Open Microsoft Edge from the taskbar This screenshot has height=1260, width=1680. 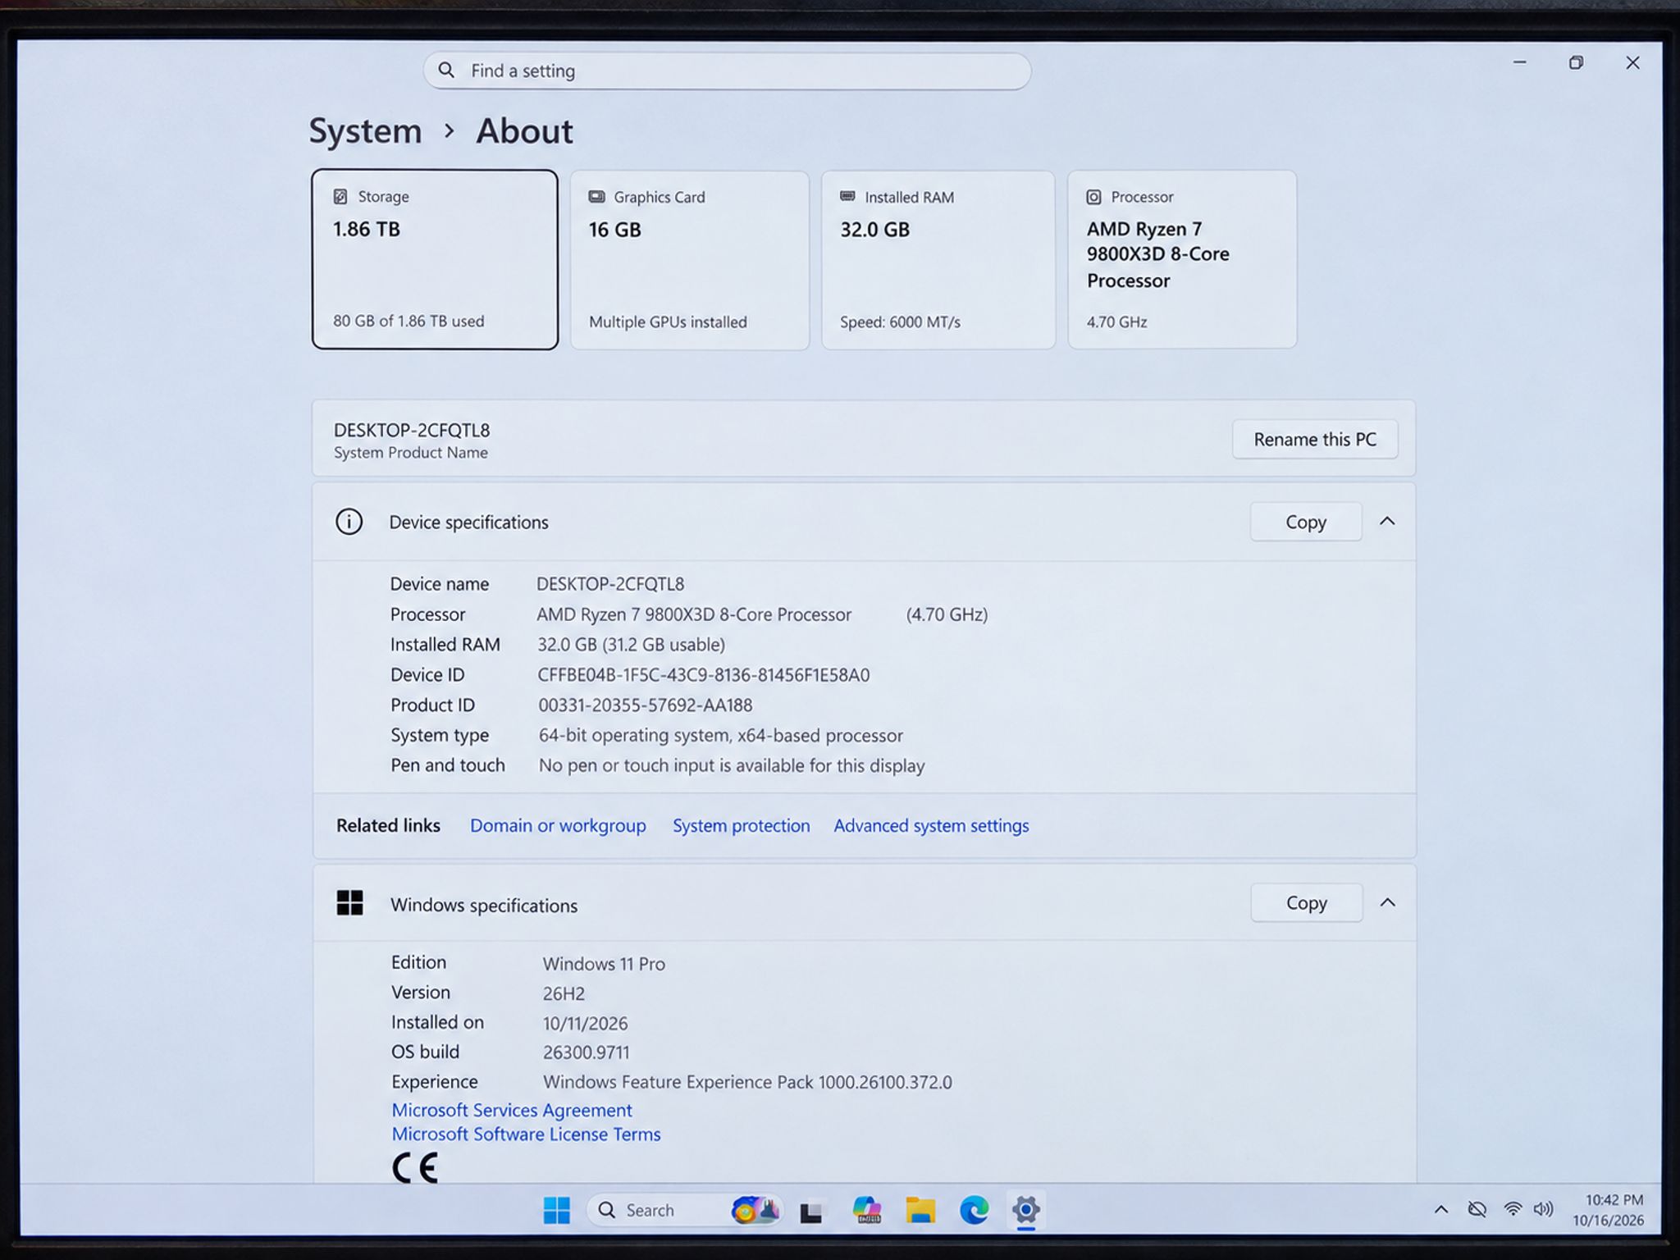974,1210
